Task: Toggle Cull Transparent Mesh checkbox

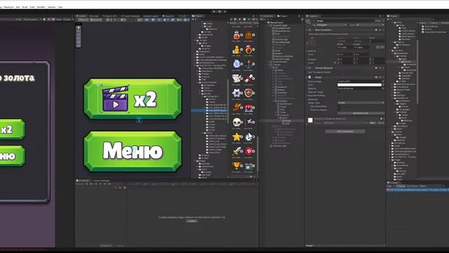Action: [339, 72]
